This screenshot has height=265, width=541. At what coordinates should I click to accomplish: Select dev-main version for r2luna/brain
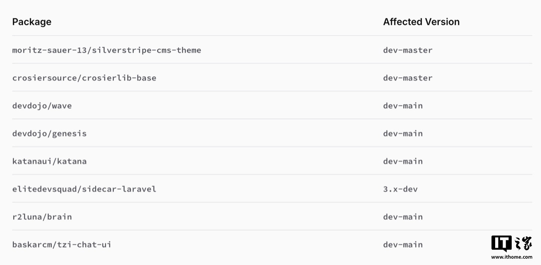[403, 217]
